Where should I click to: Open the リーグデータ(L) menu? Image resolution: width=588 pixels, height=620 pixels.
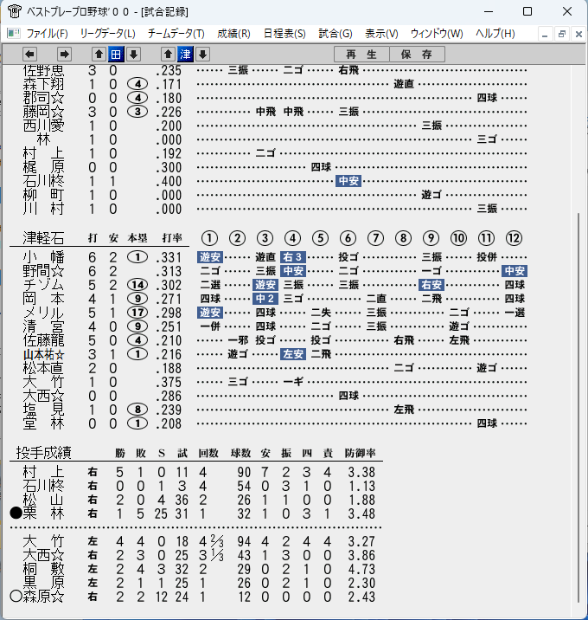click(107, 34)
